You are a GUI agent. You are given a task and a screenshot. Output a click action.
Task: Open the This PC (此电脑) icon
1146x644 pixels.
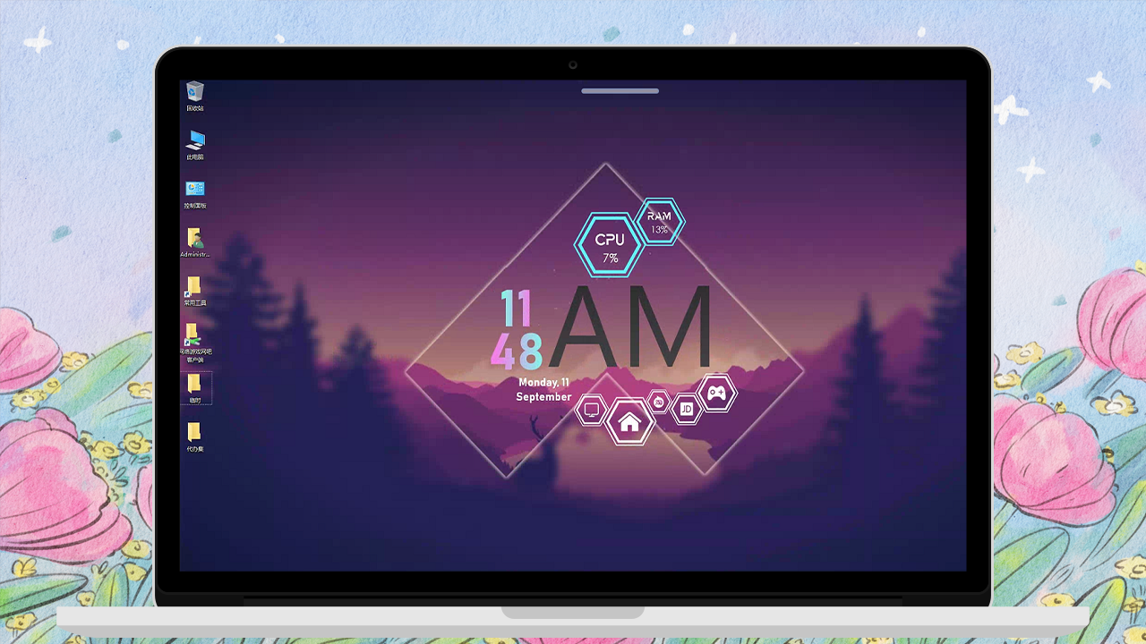coord(195,140)
